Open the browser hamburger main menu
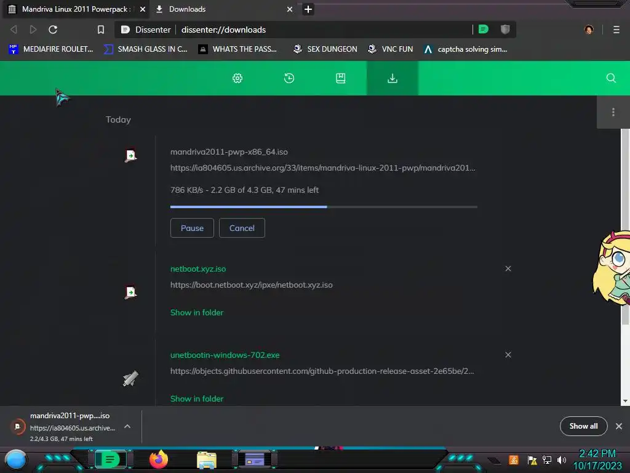 coord(616,30)
